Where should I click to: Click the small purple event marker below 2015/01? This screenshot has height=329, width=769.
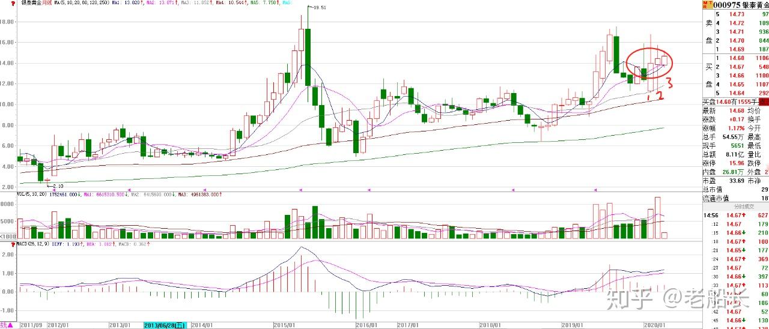[x=300, y=190]
